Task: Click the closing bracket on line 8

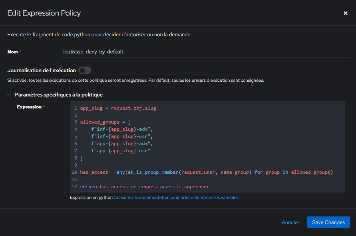Action: (x=82, y=158)
